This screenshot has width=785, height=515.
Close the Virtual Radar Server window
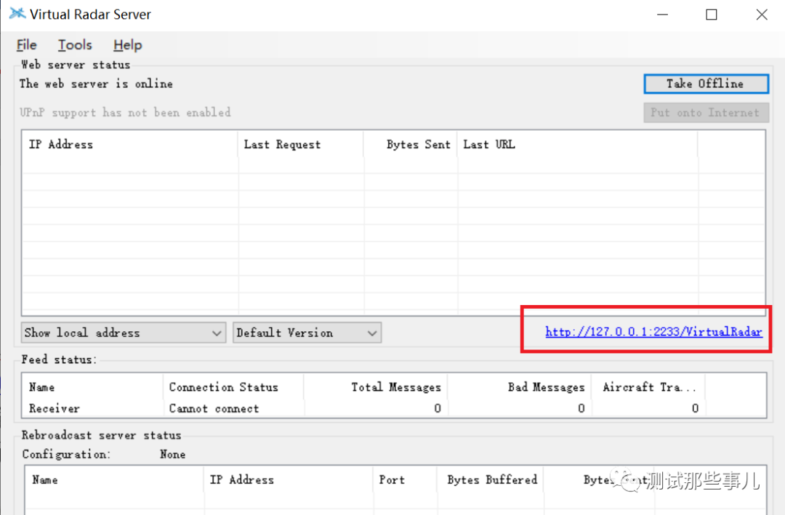coord(762,15)
